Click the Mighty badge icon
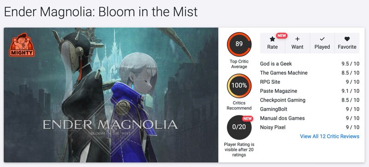 pyautogui.click(x=22, y=45)
